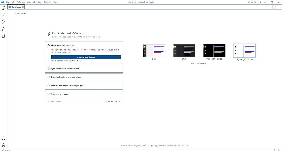Mark 'Open up your code' circle
This screenshot has height=152, width=282.
(49, 94)
